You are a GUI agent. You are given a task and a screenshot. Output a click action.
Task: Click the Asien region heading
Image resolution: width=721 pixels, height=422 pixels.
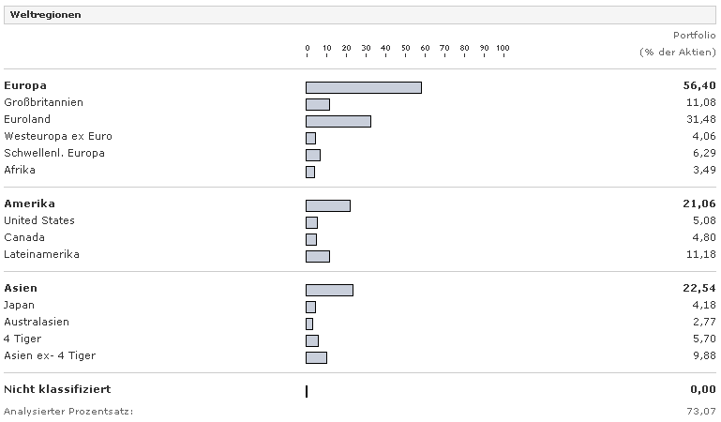[21, 288]
